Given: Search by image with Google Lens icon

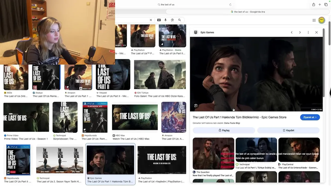Looking at the screenshot, I should tap(172, 20).
